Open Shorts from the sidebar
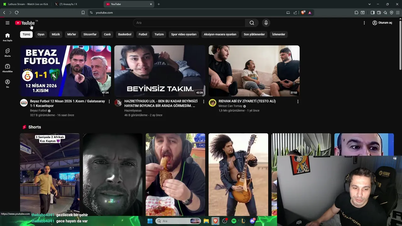402x226 pixels. coord(8,52)
